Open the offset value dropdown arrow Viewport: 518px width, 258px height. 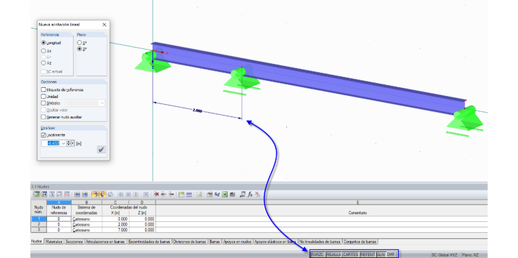click(x=63, y=144)
